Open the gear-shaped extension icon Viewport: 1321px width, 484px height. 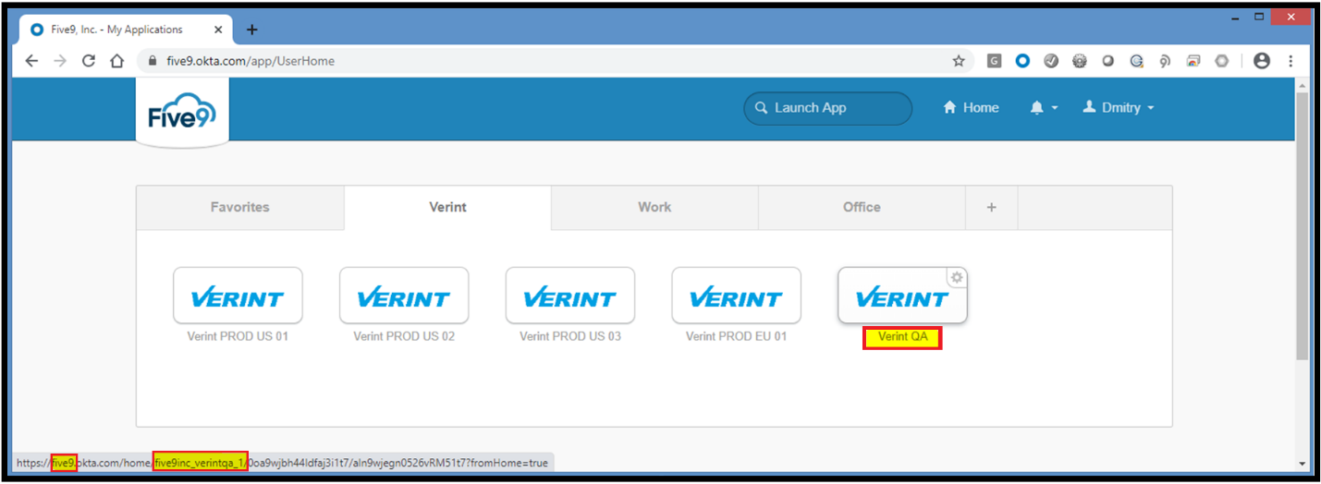click(x=1079, y=61)
